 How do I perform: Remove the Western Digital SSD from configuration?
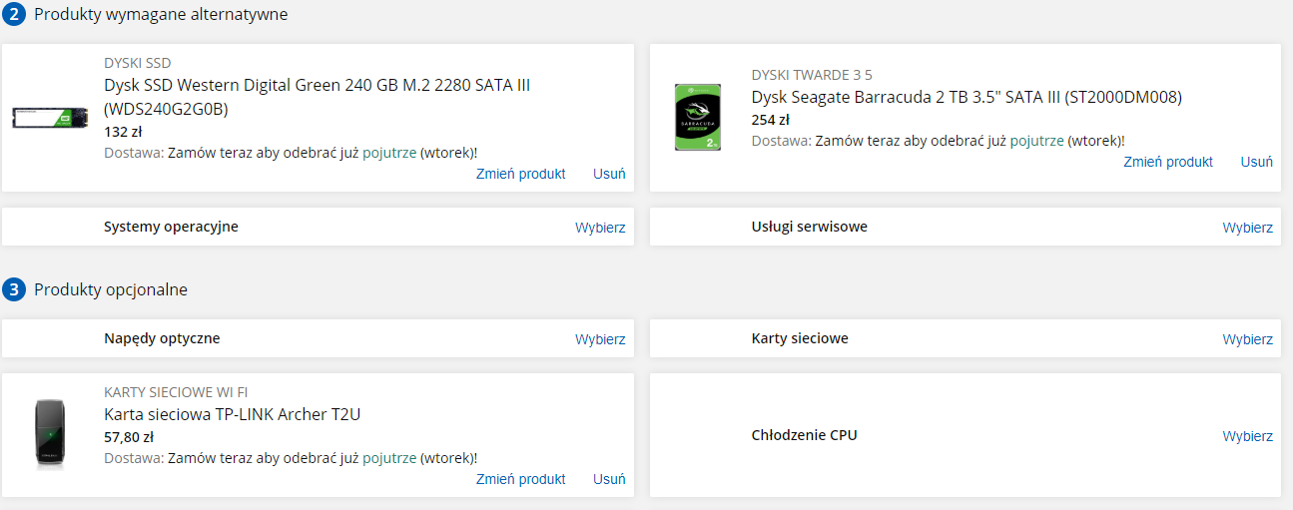pyautogui.click(x=609, y=174)
